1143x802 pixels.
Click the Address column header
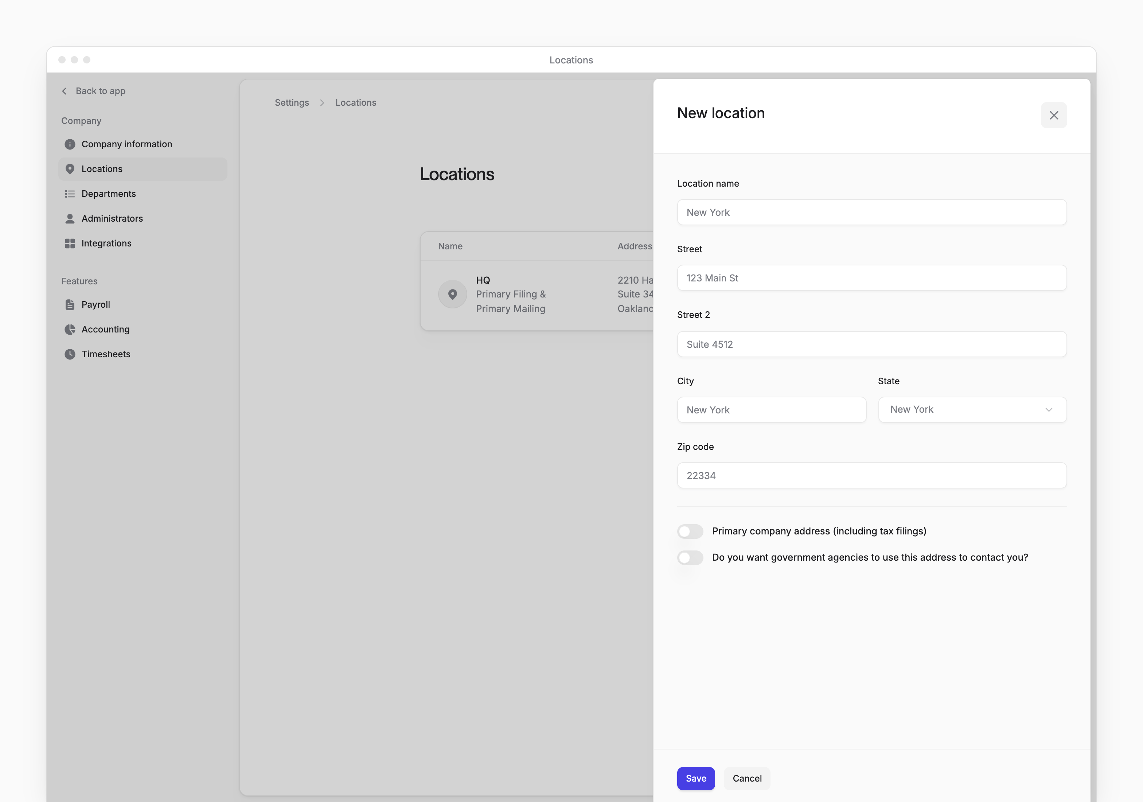click(635, 246)
